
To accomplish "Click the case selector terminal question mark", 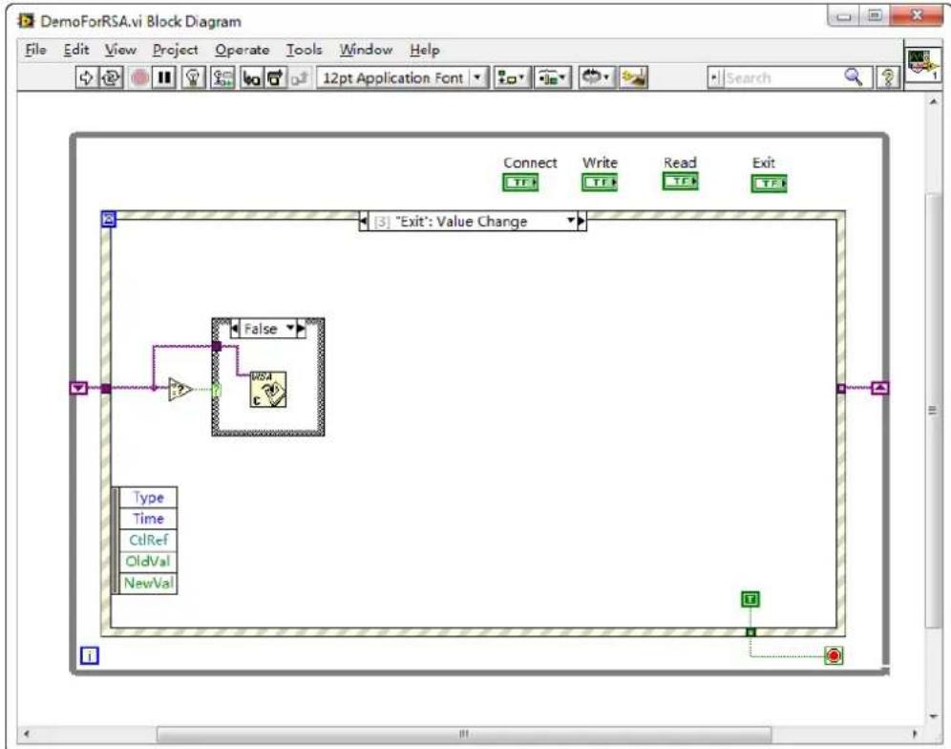I will pyautogui.click(x=217, y=390).
